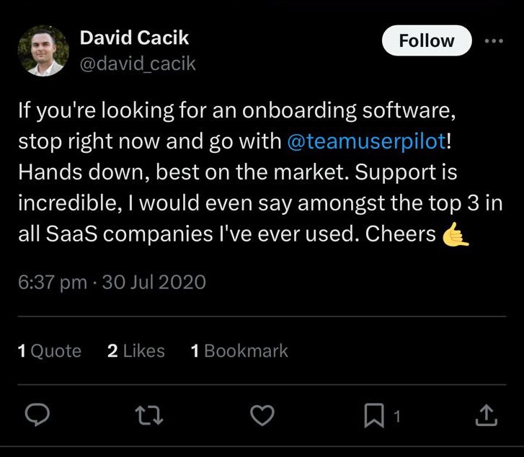Click the 30 Jul 2020 date
The height and width of the screenshot is (457, 524).
154,283
